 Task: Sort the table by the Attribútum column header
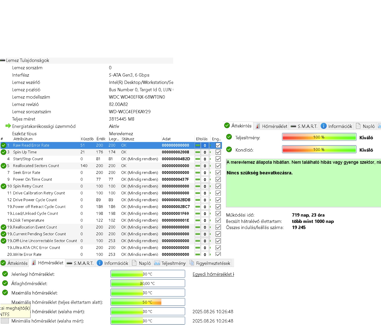(x=23, y=139)
